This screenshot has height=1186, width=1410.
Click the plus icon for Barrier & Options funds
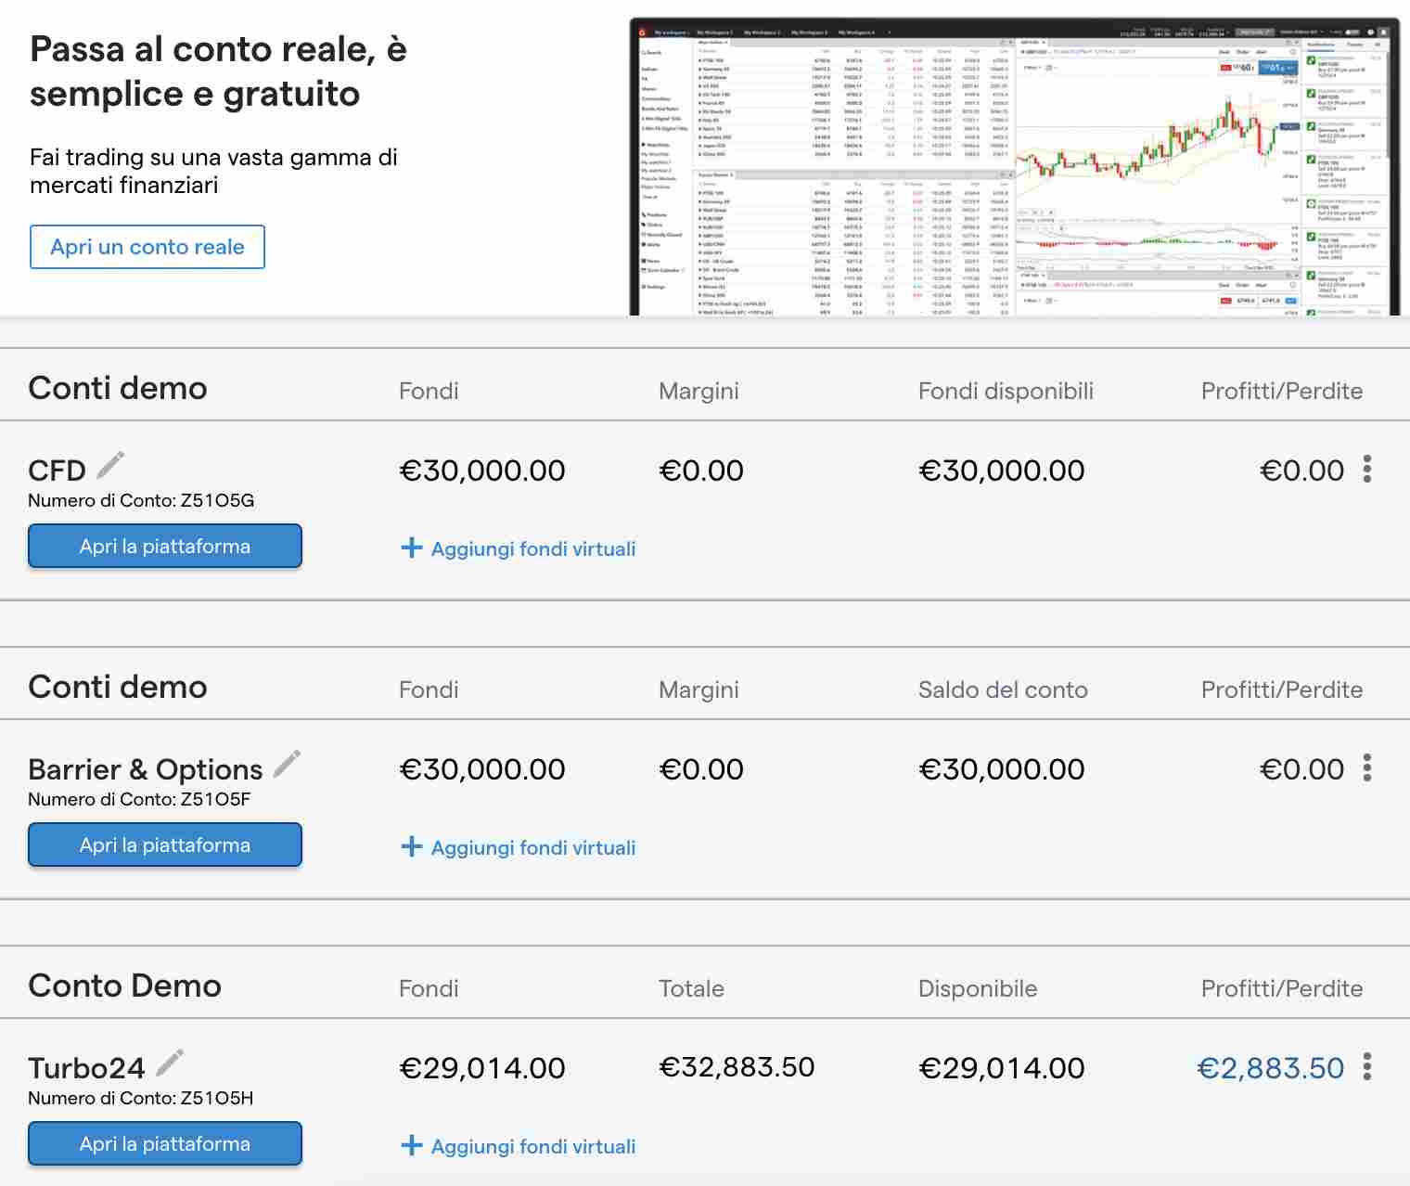click(x=412, y=846)
